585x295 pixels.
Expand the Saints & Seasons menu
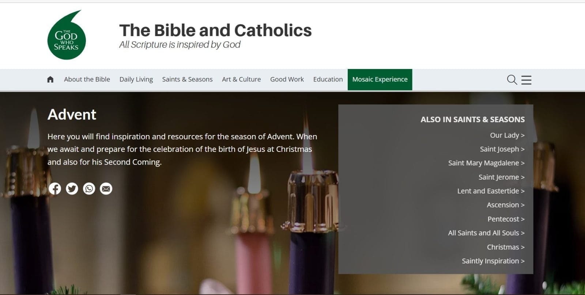(x=187, y=80)
